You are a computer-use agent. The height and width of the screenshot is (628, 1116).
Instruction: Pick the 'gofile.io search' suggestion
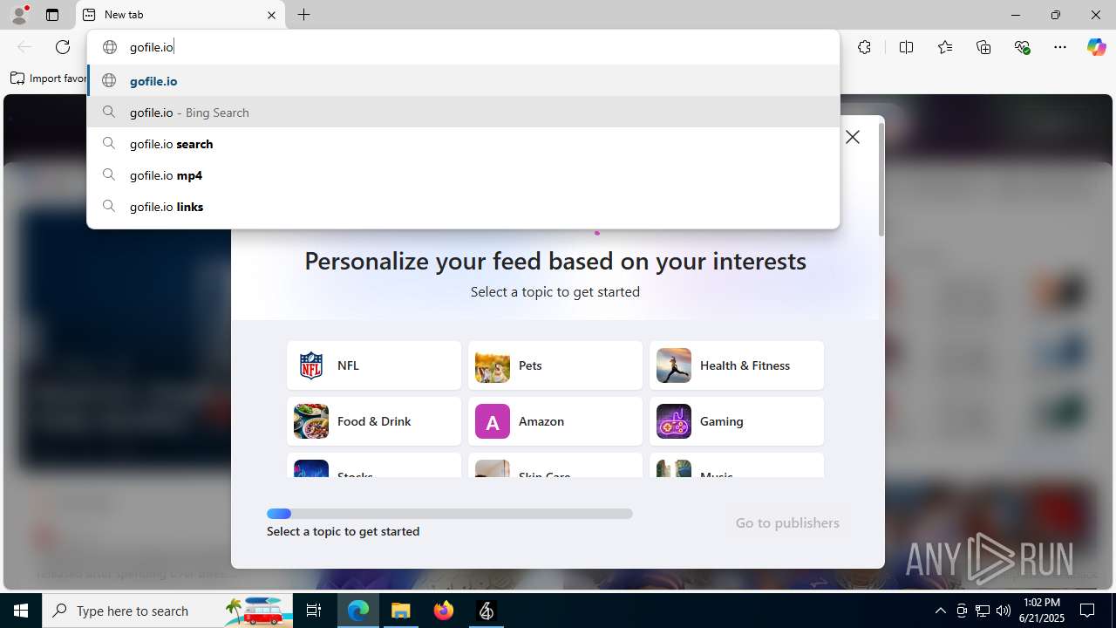pyautogui.click(x=463, y=143)
